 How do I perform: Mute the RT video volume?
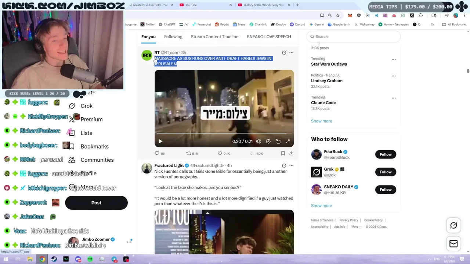(258, 141)
